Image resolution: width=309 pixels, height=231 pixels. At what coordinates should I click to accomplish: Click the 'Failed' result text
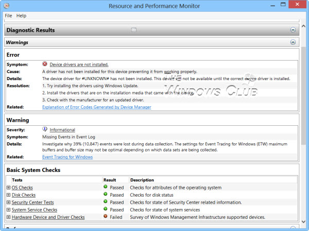point(116,217)
